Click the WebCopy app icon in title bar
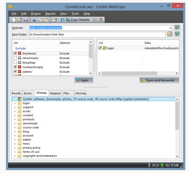189x173 pixels. point(11,7)
